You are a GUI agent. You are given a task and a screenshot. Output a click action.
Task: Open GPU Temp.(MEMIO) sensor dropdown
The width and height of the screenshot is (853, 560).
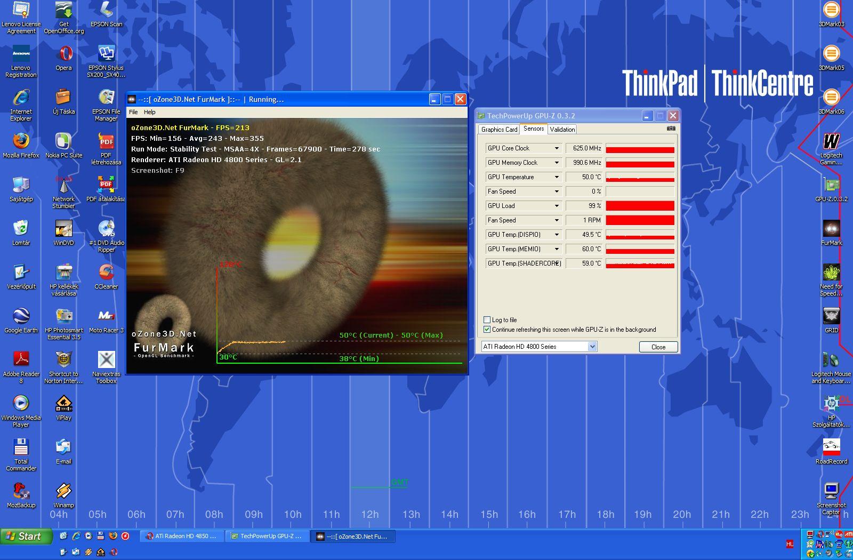[557, 249]
